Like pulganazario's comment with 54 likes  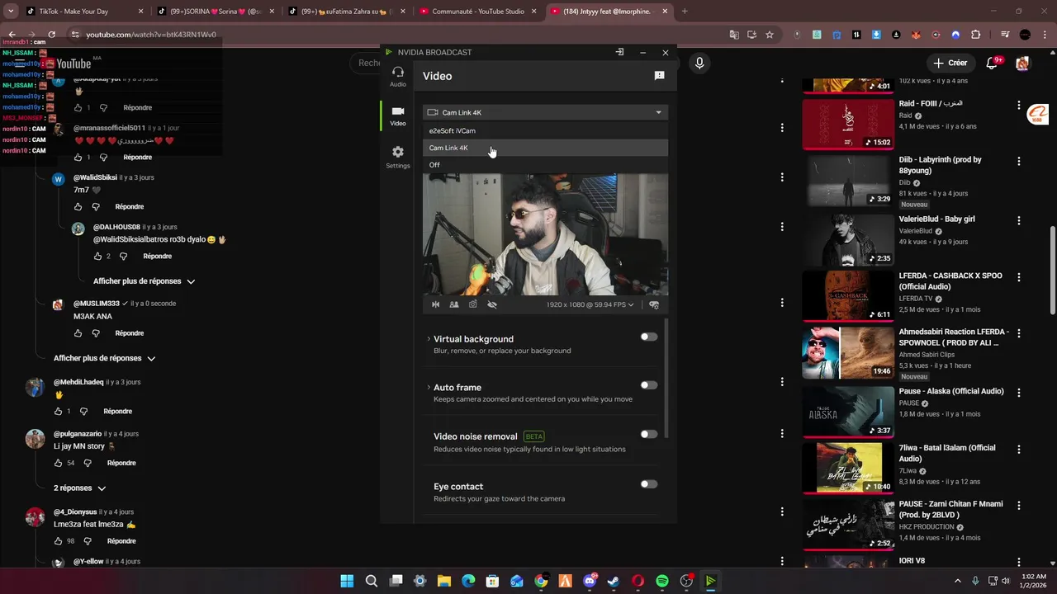coord(59,463)
